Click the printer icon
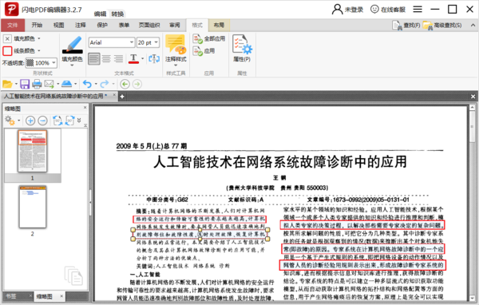Screen dimensions: 479x305 37,84
